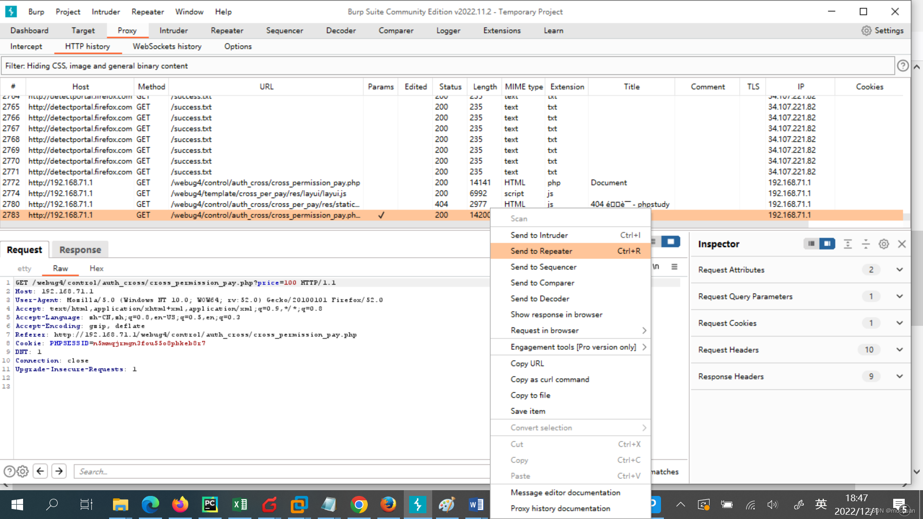The width and height of the screenshot is (923, 519).
Task: Switch Inspector to right-docked layout
Action: click(827, 244)
